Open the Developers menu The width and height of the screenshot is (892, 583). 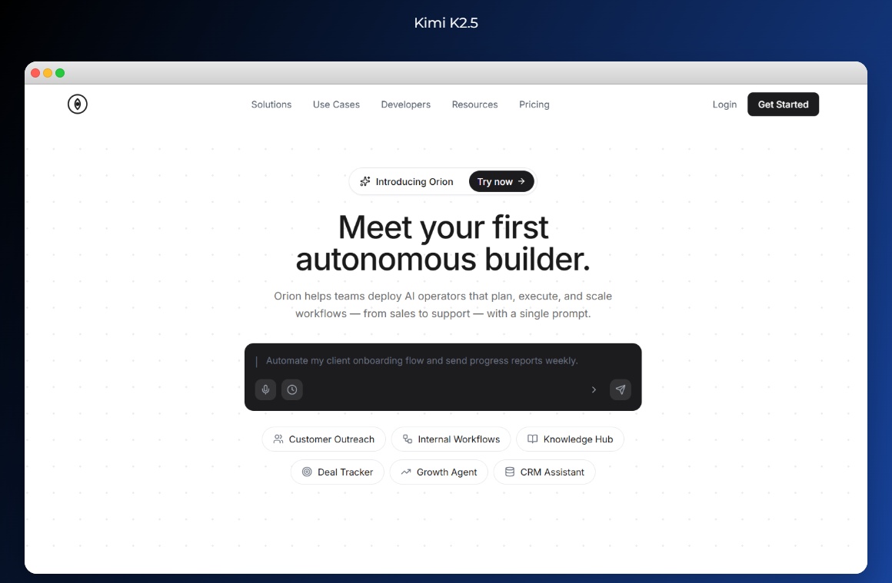pos(405,104)
